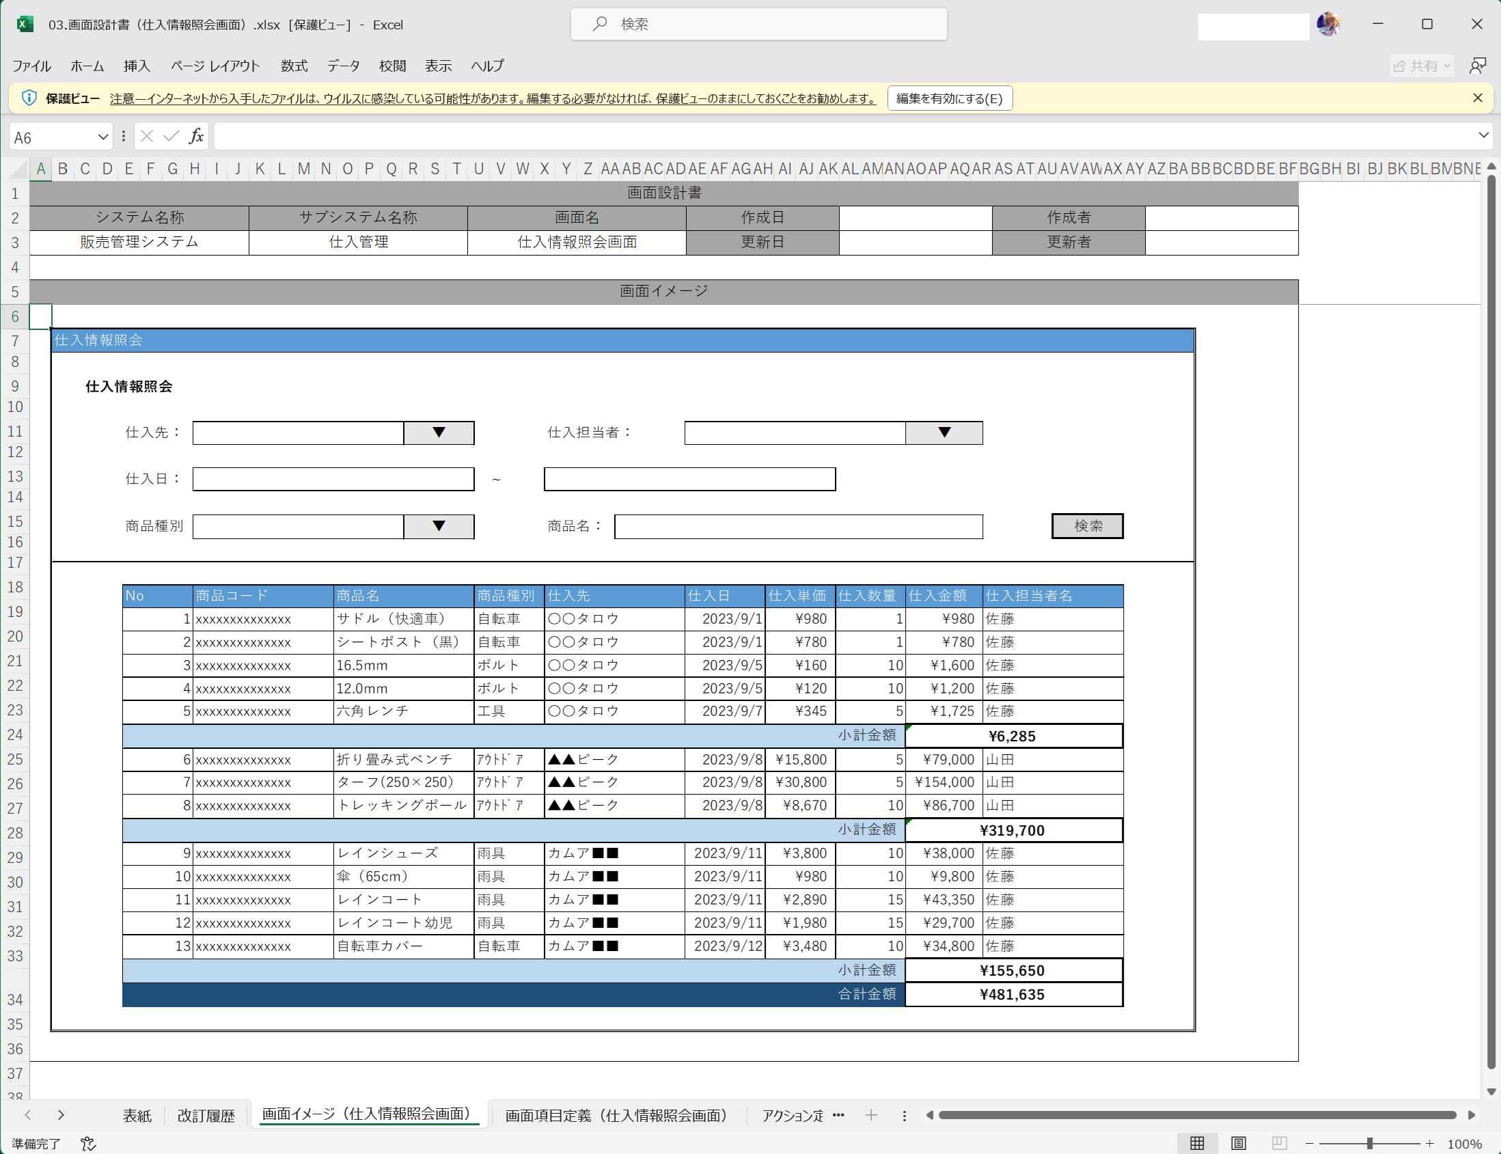
Task: Click the Insert Function fx icon
Action: 196,137
